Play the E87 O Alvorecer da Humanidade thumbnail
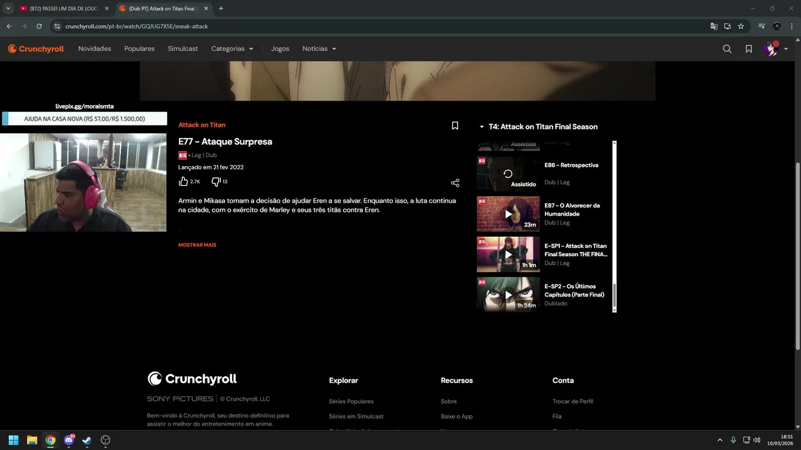The height and width of the screenshot is (450, 801). tap(508, 214)
